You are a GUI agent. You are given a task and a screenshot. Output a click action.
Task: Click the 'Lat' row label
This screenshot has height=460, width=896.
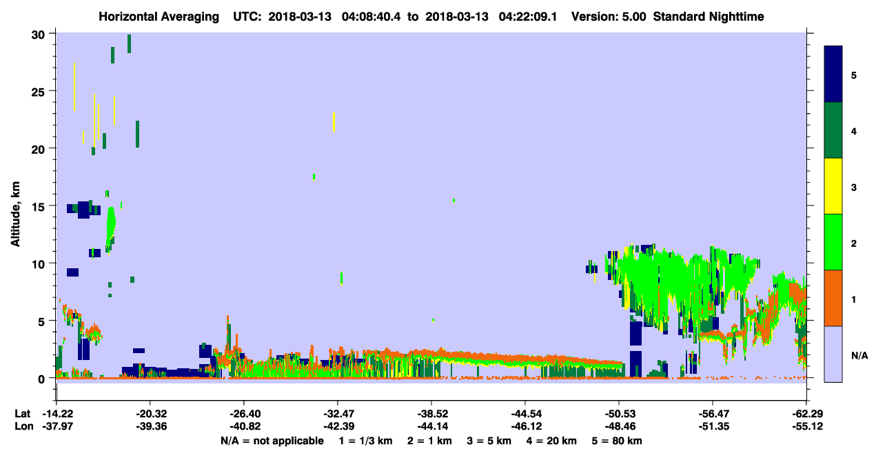click(x=22, y=414)
